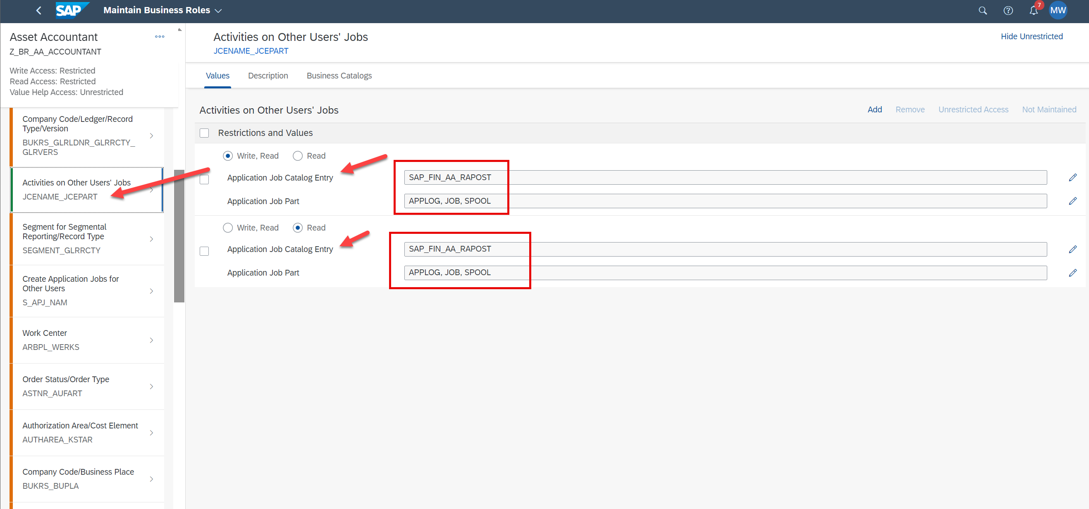Image resolution: width=1089 pixels, height=509 pixels.
Task: Click the Remove button
Action: point(910,109)
